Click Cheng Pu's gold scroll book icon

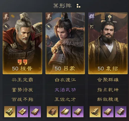point(10,112)
